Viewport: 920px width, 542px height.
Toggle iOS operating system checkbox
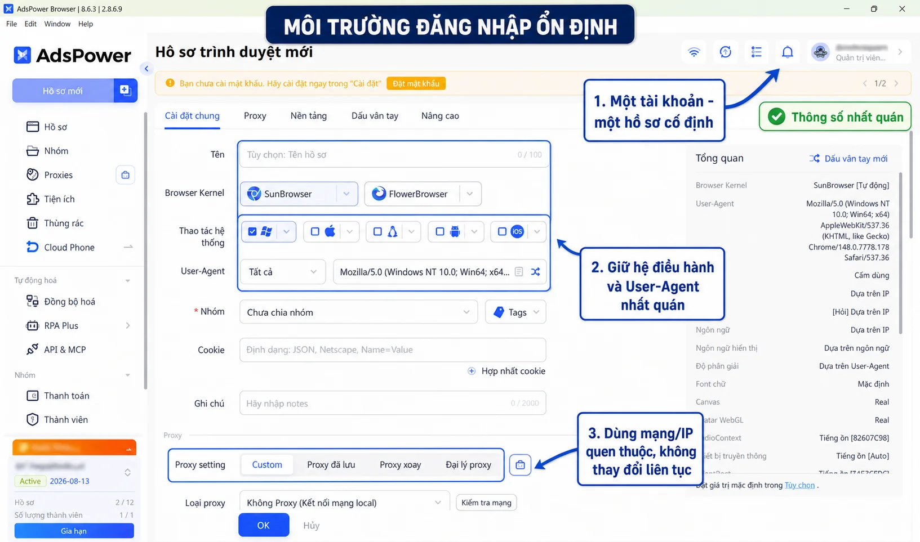tap(502, 231)
